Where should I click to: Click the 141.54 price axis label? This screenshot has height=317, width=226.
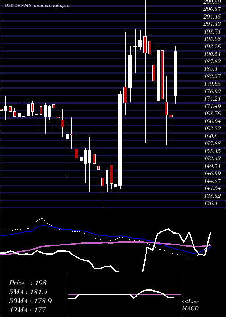click(212, 189)
